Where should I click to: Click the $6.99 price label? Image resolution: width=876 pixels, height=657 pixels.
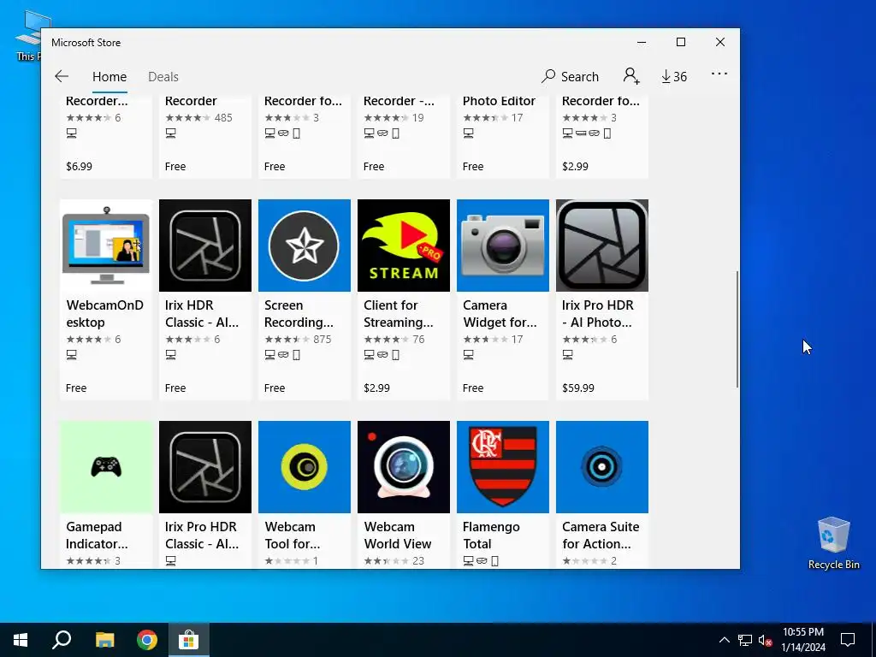79,166
